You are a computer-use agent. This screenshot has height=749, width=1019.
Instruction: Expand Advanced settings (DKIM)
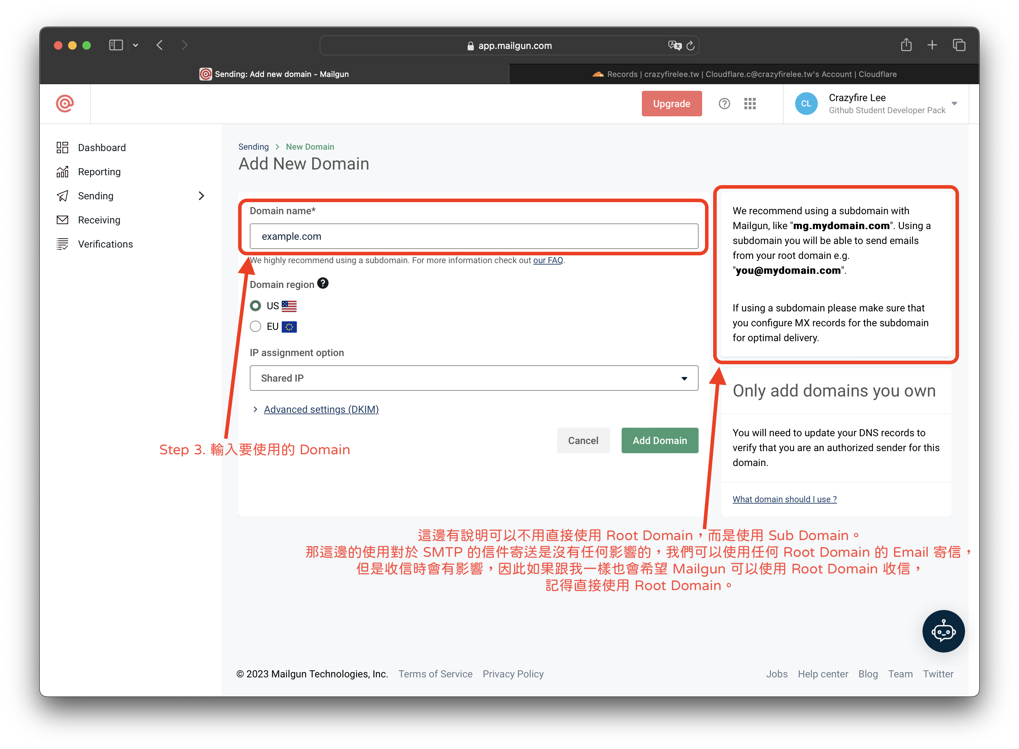pyautogui.click(x=321, y=409)
